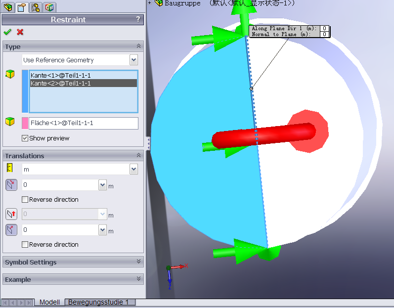Check the second Reverse direction checkbox

tap(25, 244)
